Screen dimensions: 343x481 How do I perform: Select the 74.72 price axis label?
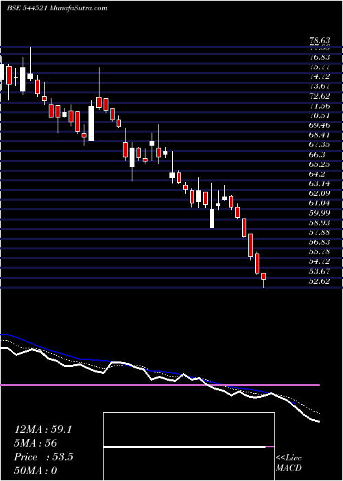pyautogui.click(x=320, y=77)
